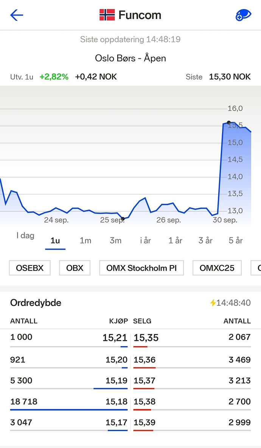261x448 pixels.
Task: Add Funcom to watchlist via eye icon
Action: (243, 15)
